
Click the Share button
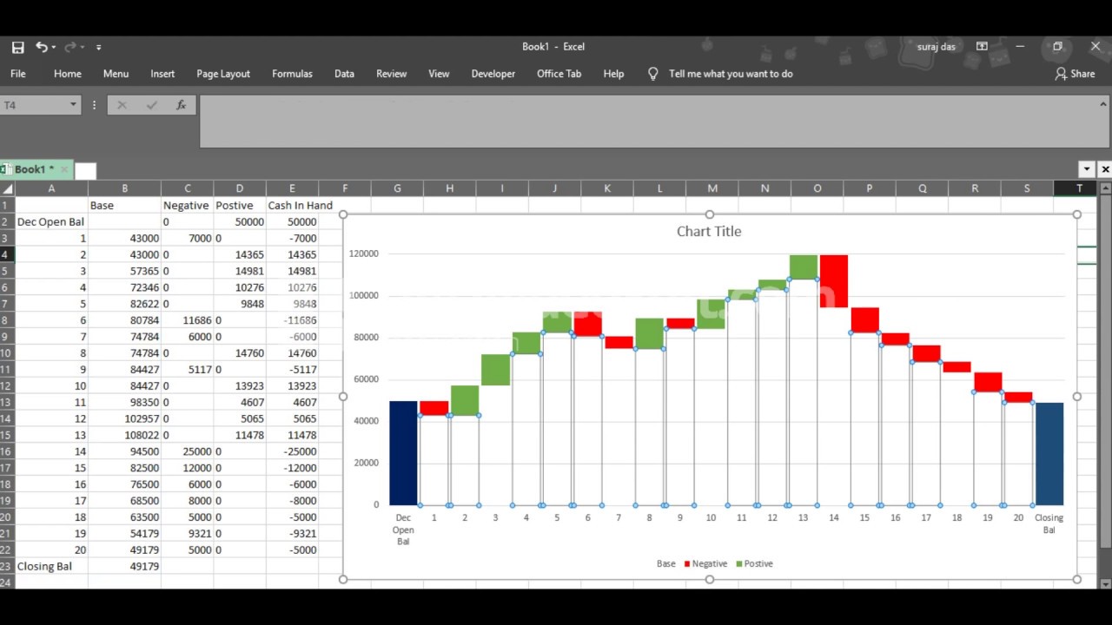point(1075,74)
